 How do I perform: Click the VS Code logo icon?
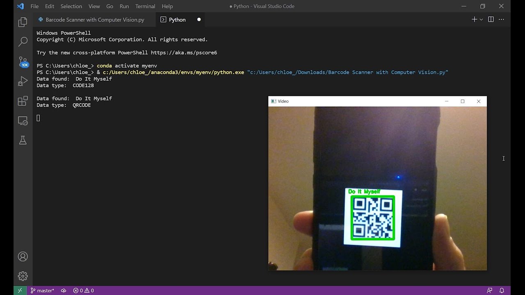click(21, 6)
